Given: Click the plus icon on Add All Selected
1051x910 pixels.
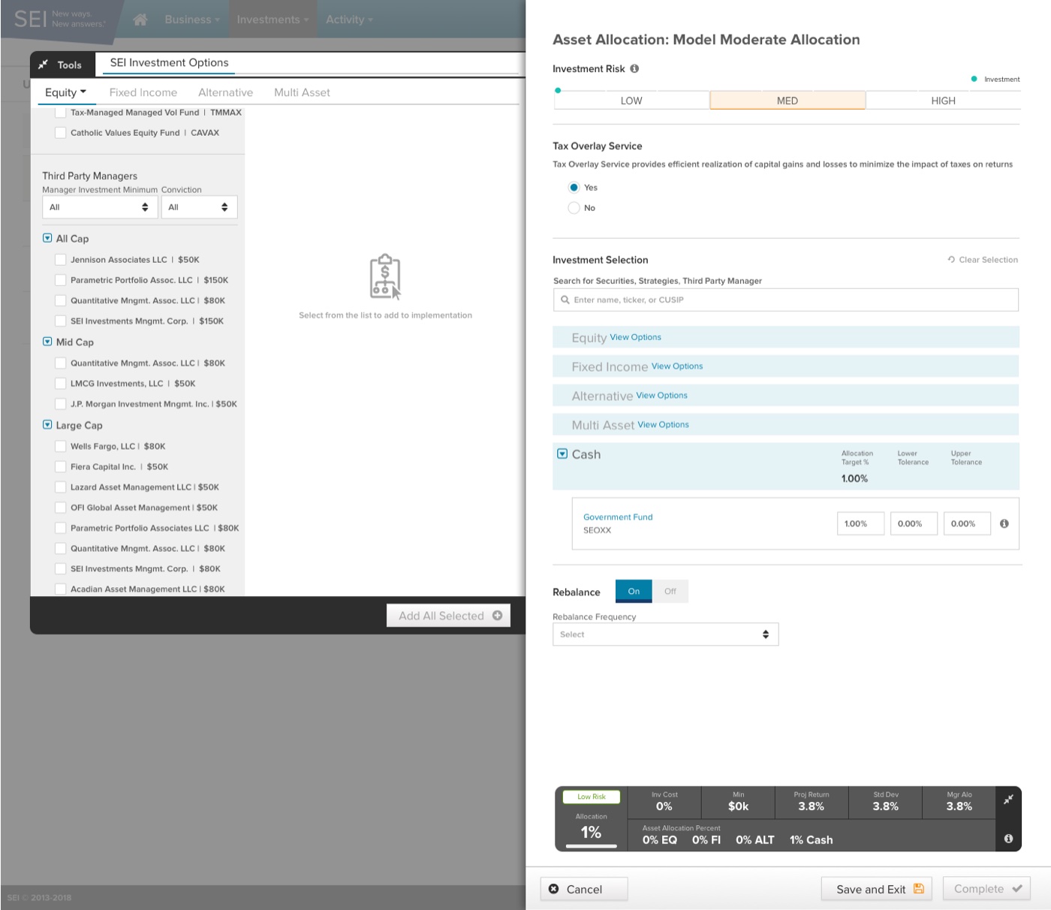Looking at the screenshot, I should (497, 616).
